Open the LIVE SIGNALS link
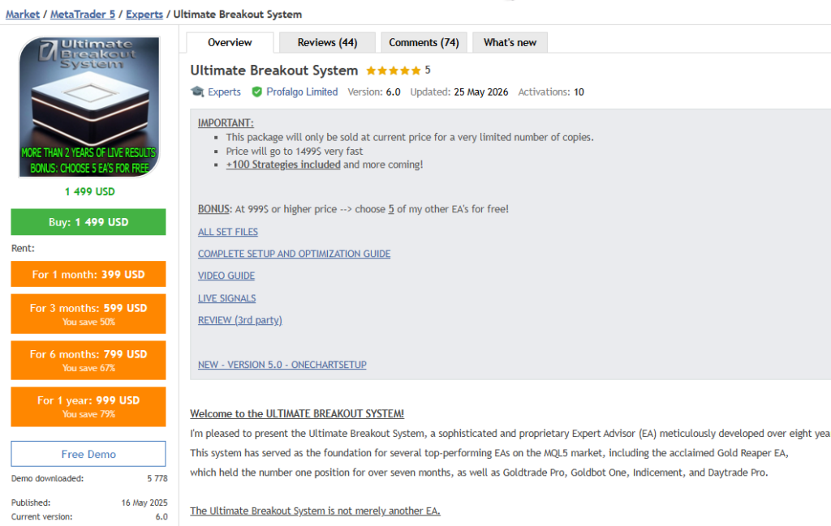 [x=227, y=298]
